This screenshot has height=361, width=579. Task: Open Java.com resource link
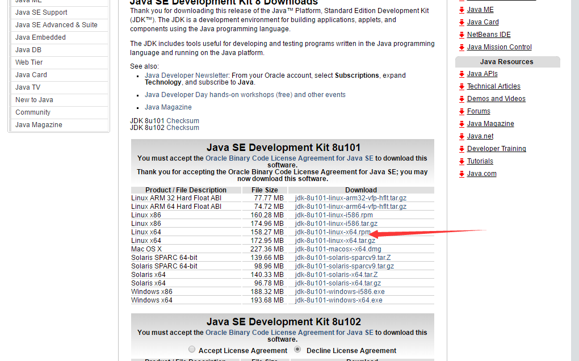click(481, 174)
